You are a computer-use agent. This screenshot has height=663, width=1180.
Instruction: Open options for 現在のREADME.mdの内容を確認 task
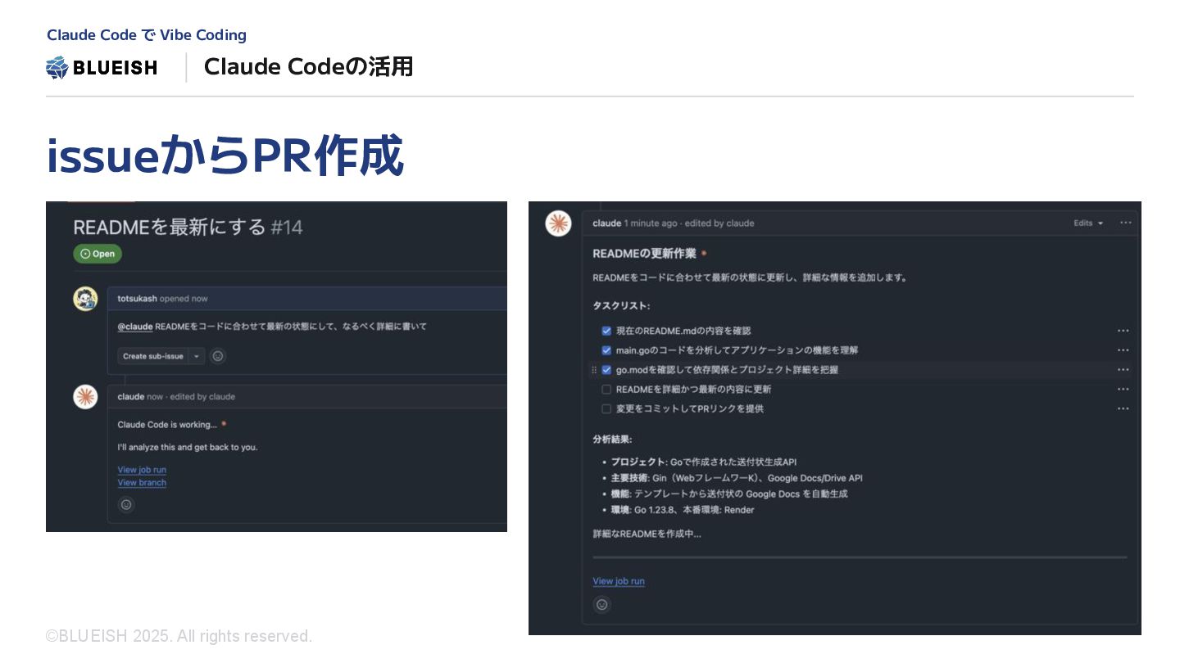(x=1123, y=331)
